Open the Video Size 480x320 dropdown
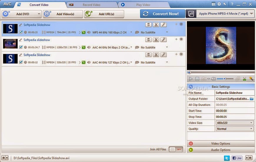Screen dimensions: 256x162 [x=235, y=123]
